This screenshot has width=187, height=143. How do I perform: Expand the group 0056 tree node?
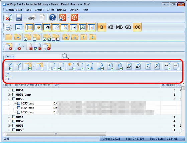pyautogui.click(x=9, y=117)
